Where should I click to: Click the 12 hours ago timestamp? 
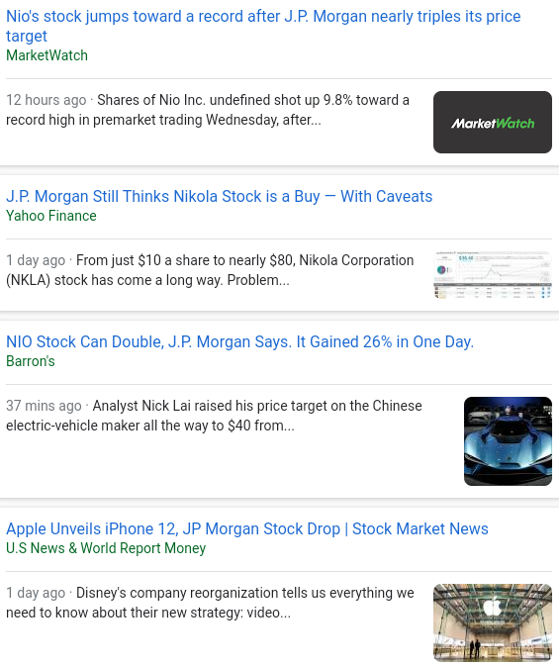coord(47,100)
